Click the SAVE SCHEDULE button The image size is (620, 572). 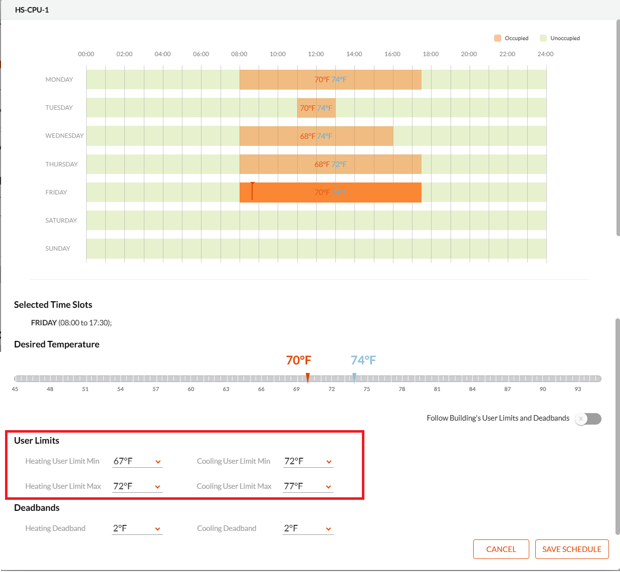point(572,549)
